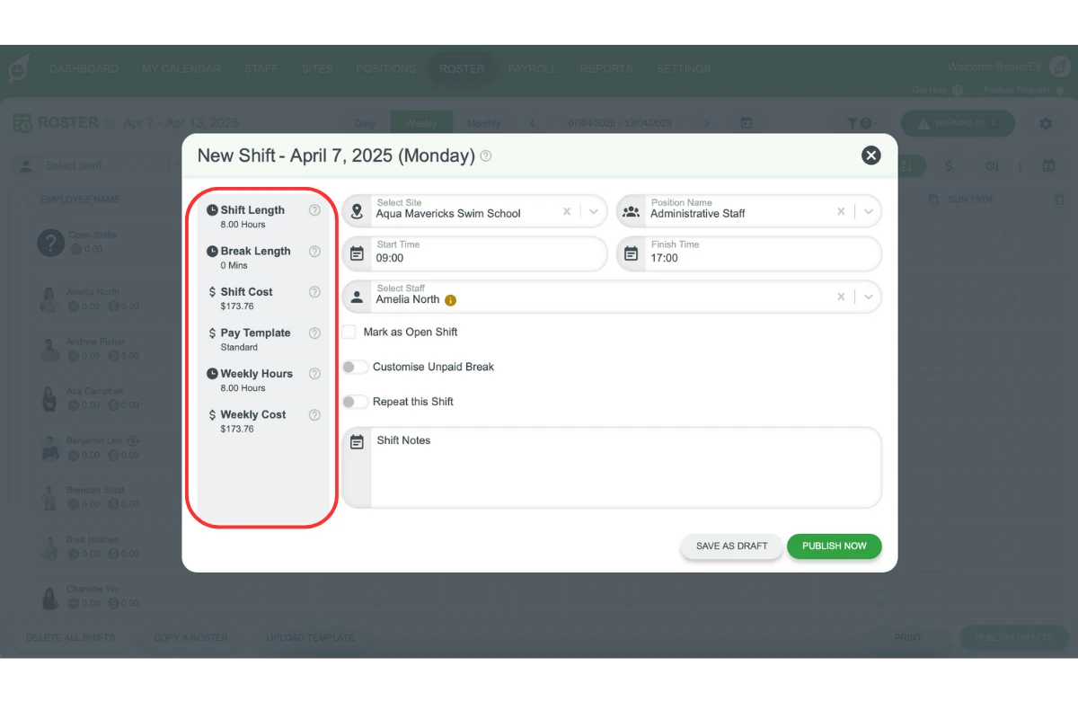Click DELETE ALL SHIFTS in background
The height and width of the screenshot is (719, 1078).
(70, 638)
